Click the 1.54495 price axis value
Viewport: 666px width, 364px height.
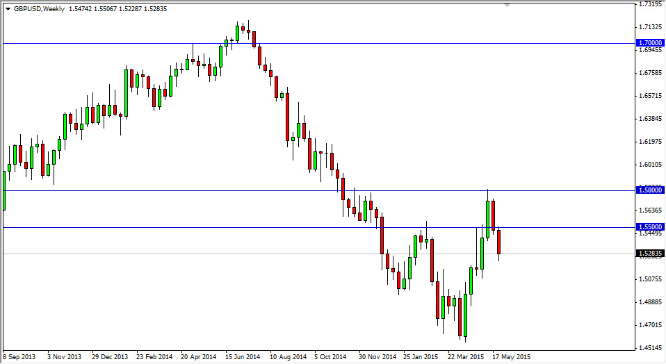click(x=650, y=233)
